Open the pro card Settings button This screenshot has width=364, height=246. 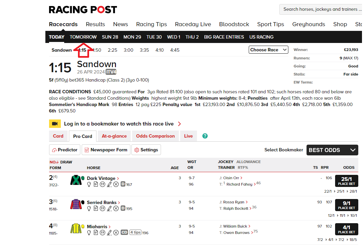coord(146,150)
